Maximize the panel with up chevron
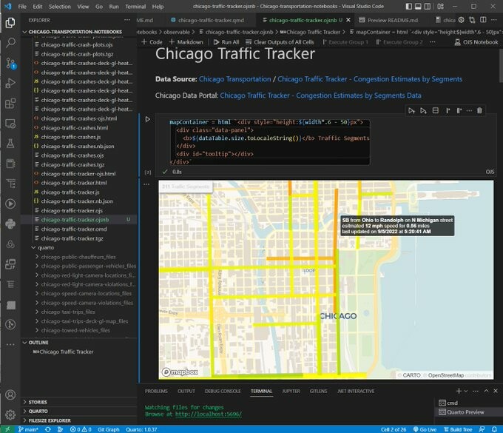Image resolution: width=503 pixels, height=433 pixels. [x=486, y=391]
